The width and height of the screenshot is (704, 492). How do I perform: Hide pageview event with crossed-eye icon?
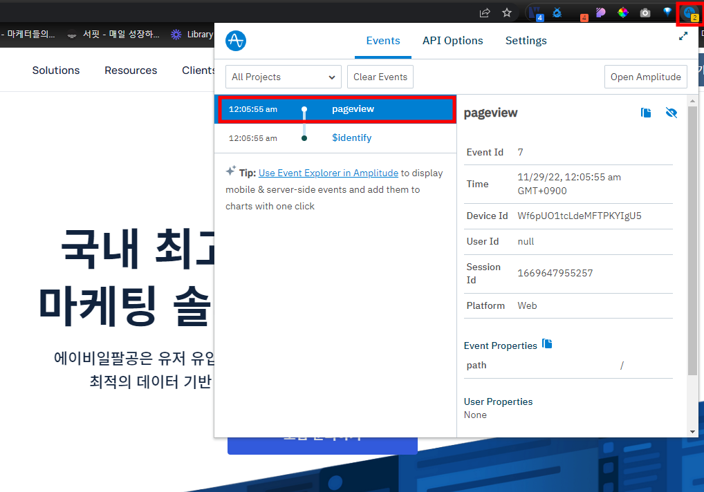(671, 113)
